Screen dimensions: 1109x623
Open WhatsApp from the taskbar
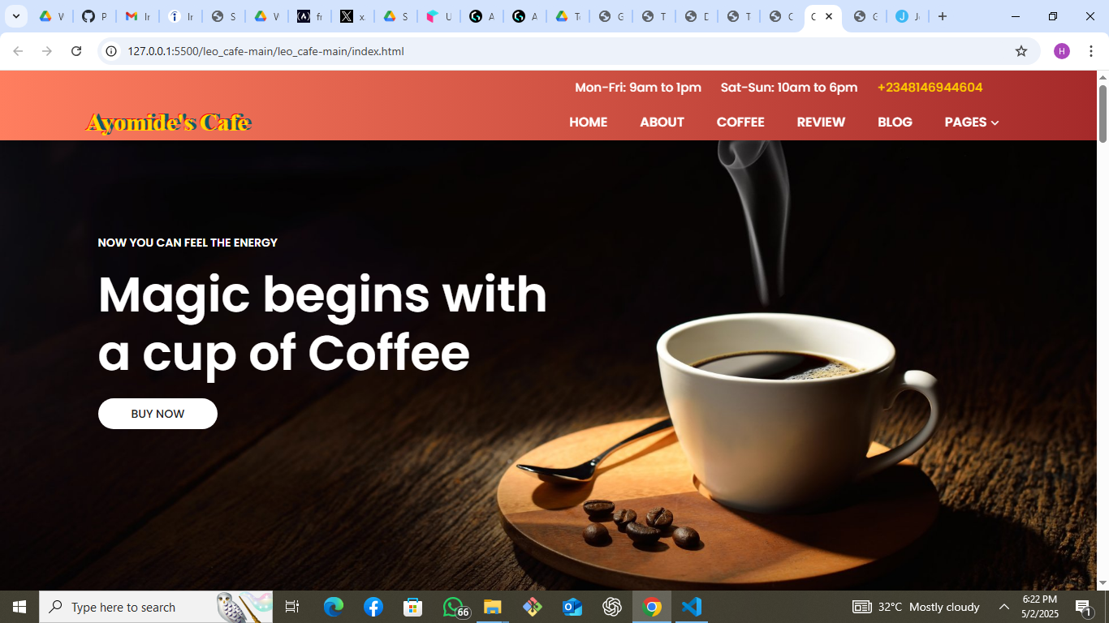pyautogui.click(x=453, y=607)
